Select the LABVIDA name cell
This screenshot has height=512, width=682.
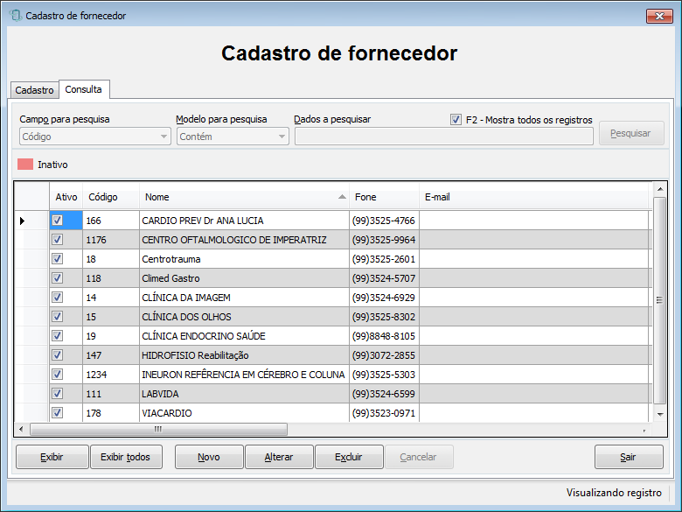tap(244, 394)
